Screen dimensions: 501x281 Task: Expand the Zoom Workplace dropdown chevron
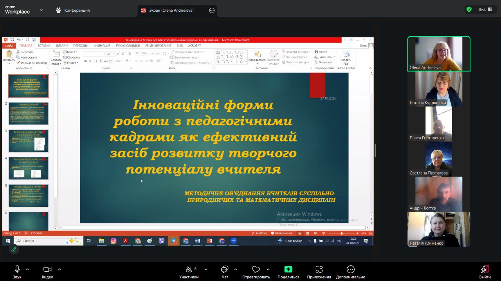click(x=42, y=10)
